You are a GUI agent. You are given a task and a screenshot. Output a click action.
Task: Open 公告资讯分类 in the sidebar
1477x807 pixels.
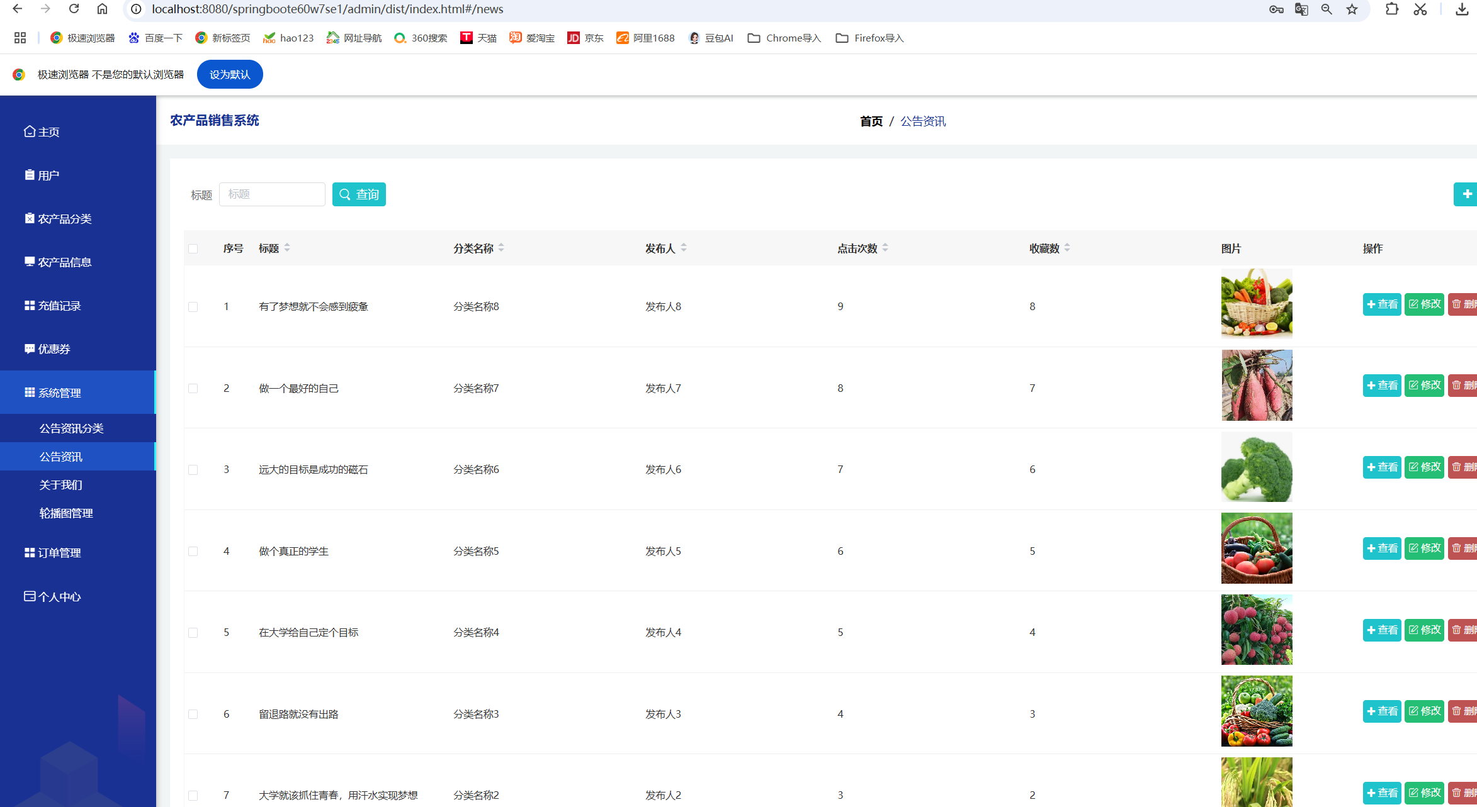71,428
